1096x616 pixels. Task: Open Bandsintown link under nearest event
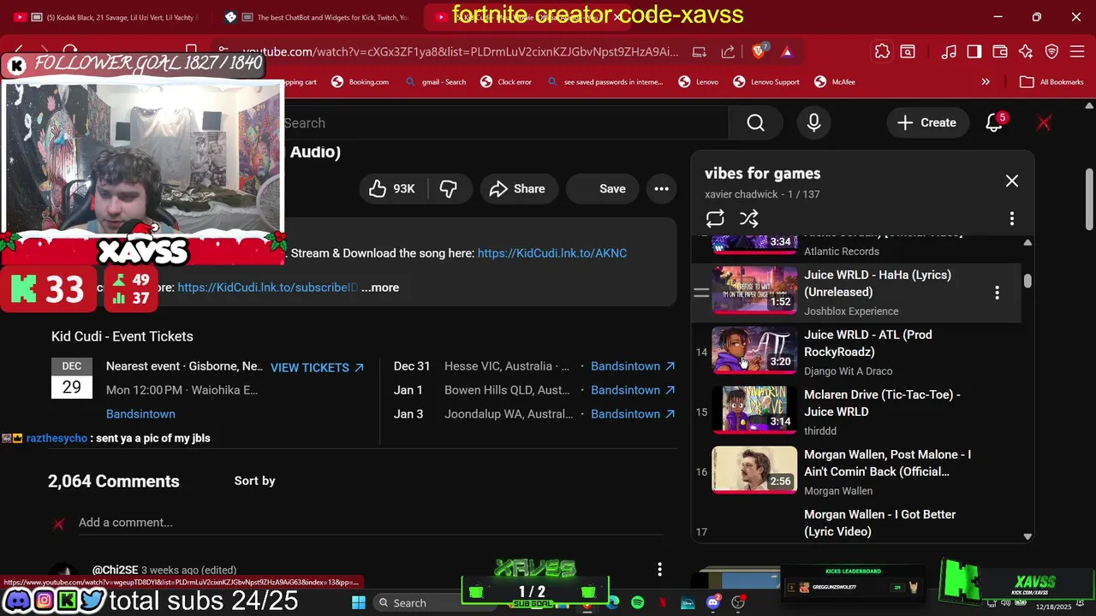[140, 414]
